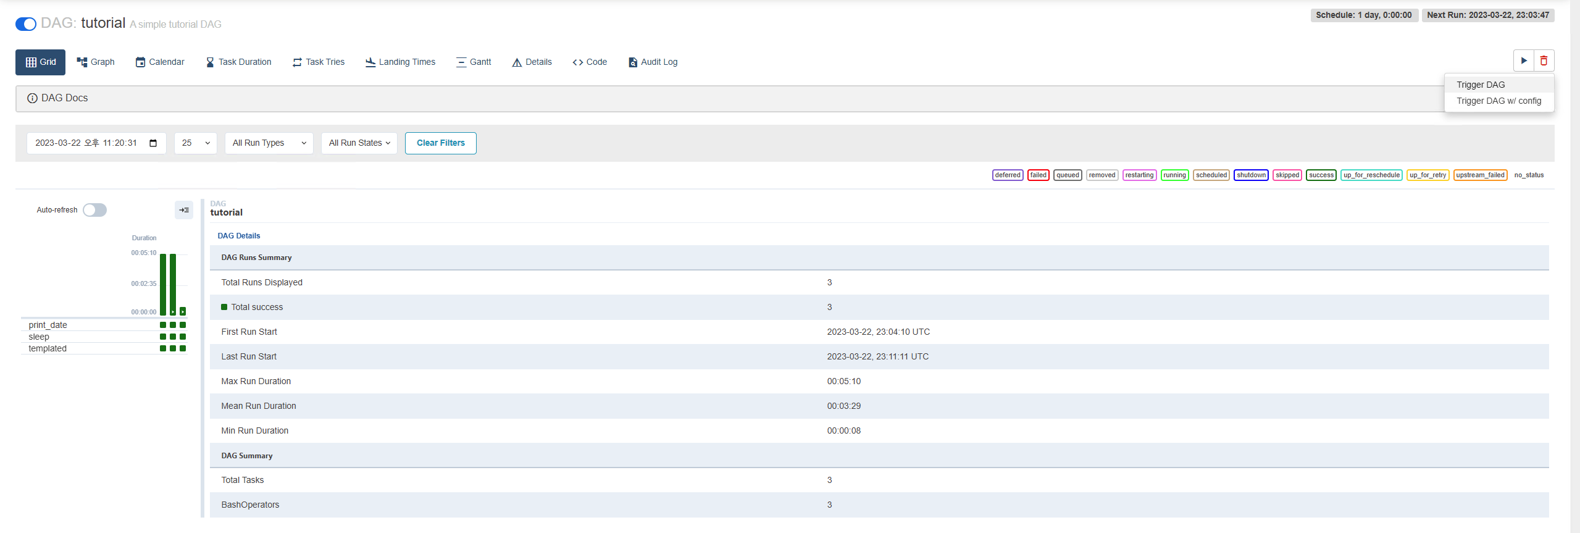The image size is (1580, 533).
Task: Select the shortest third DAG run bar
Action: pos(183,312)
